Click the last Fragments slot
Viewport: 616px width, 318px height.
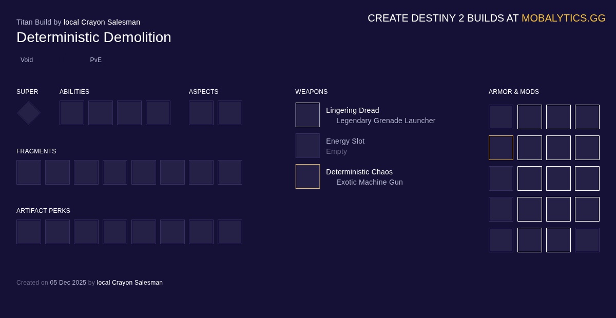230,172
